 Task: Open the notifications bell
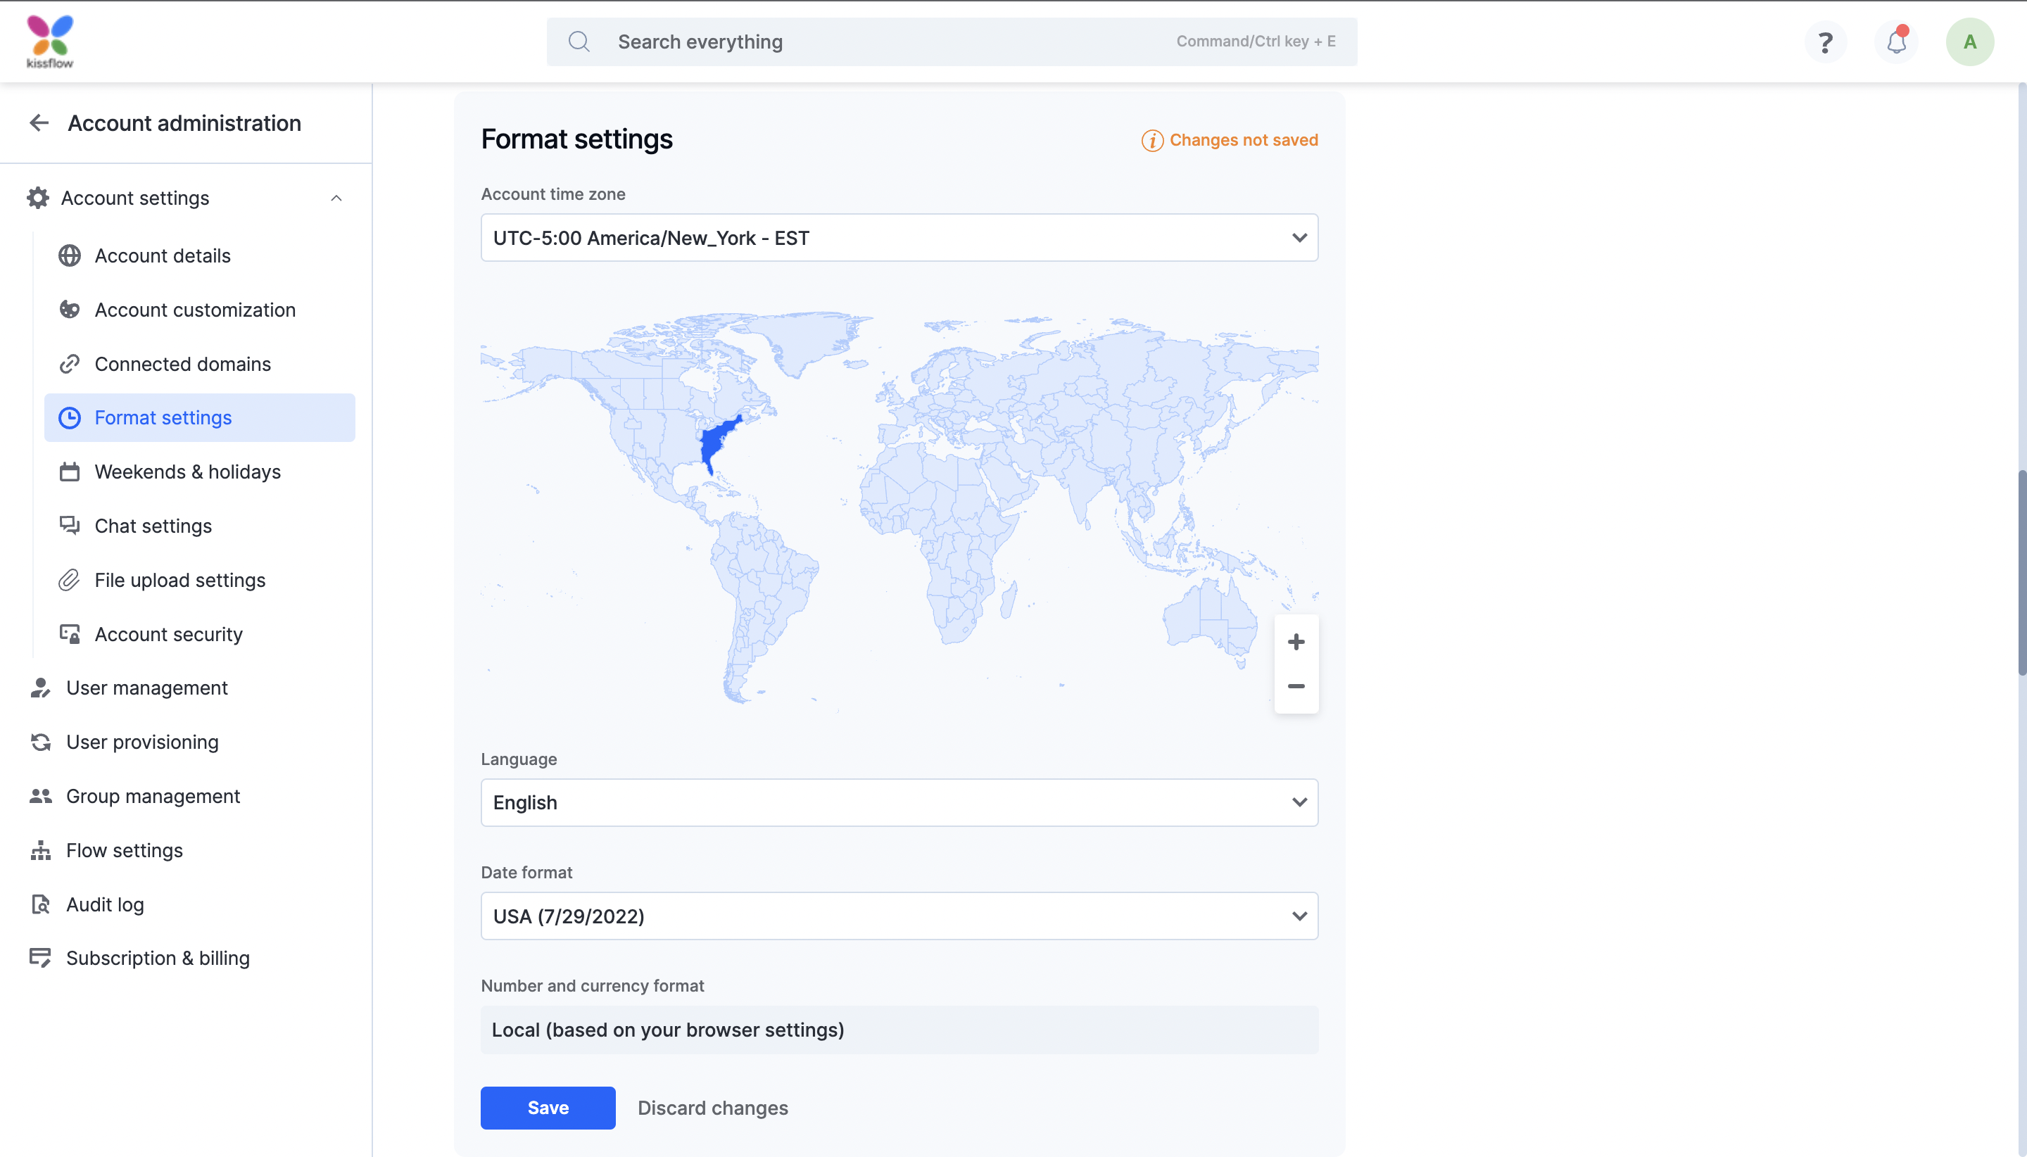coord(1897,42)
